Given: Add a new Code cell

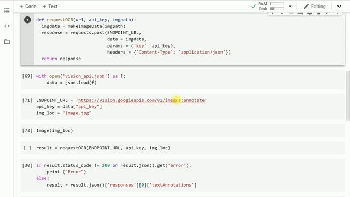Looking at the screenshot, I should 28,7.
